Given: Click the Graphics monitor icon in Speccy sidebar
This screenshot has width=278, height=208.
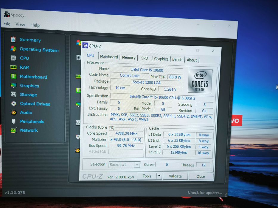Looking at the screenshot, I should (x=13, y=86).
